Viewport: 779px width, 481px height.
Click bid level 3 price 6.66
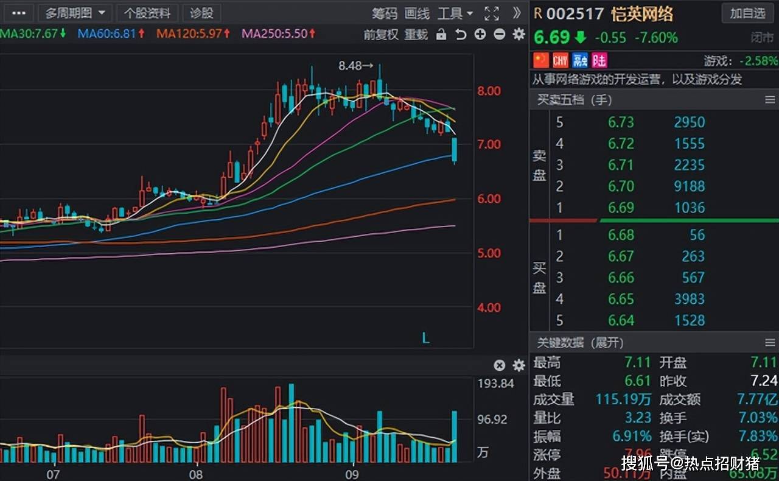pyautogui.click(x=621, y=278)
